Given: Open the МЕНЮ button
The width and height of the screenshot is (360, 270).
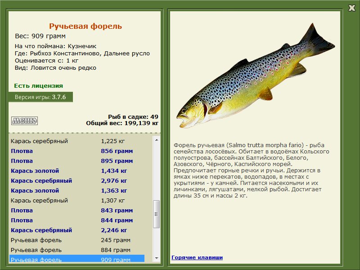Looking at the screenshot, I should pos(24,121).
